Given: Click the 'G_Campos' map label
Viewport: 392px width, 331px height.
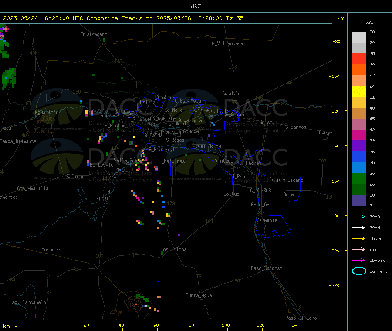Looking at the screenshot, I should coord(296,127).
